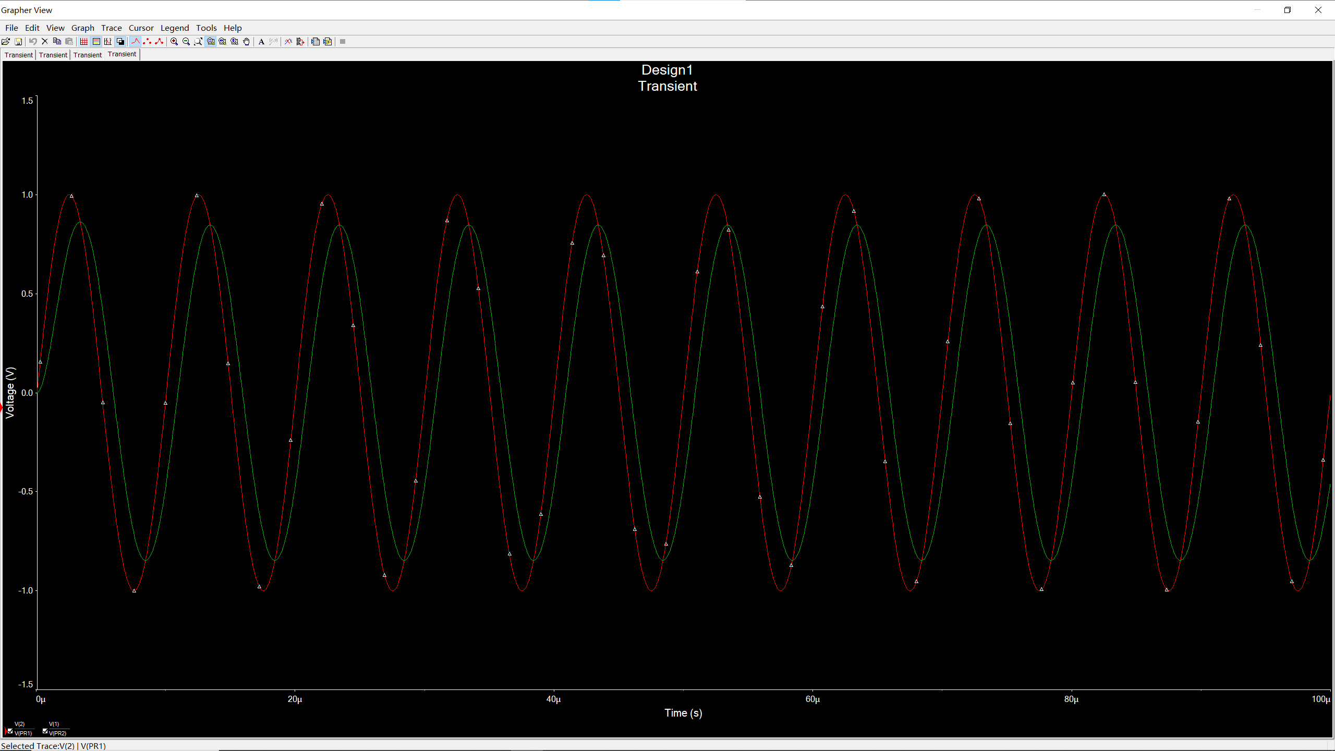The image size is (1335, 751).
Task: Uncheck the V(PR1) trace checkbox
Action: (x=10, y=731)
